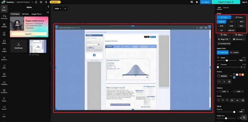
Task: Choose the 4:5 crop ratio
Action: 222,30
